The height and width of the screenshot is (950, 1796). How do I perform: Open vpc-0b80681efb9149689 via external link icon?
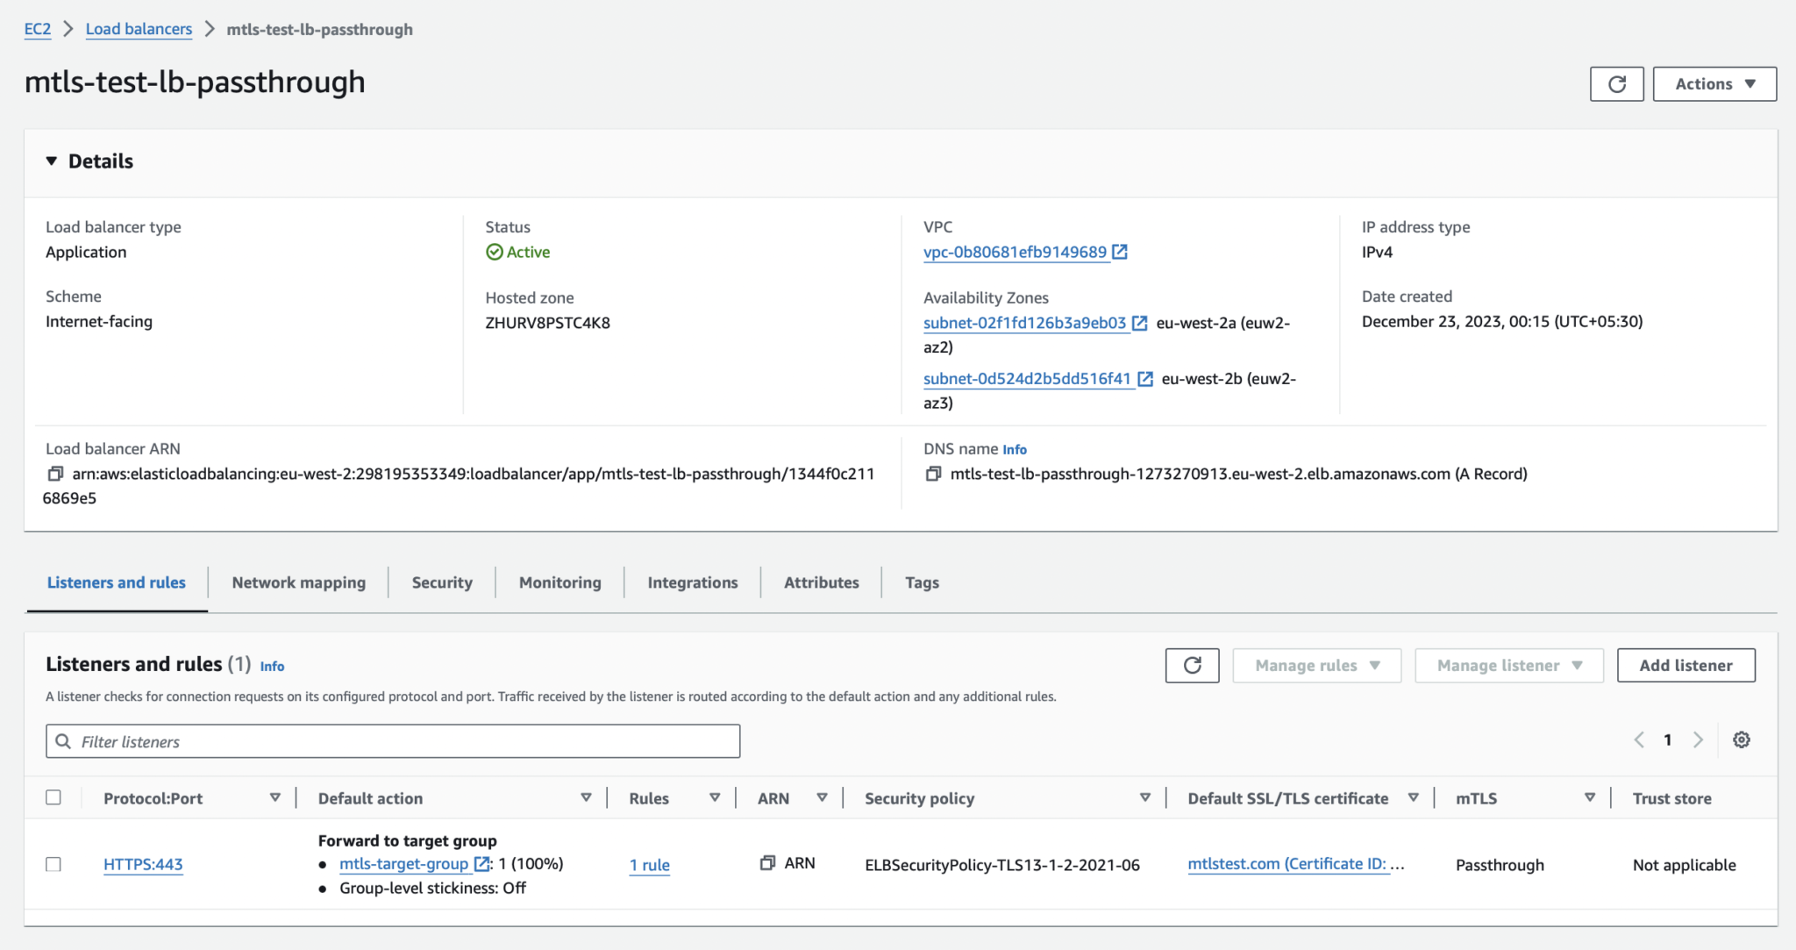pyautogui.click(x=1120, y=252)
